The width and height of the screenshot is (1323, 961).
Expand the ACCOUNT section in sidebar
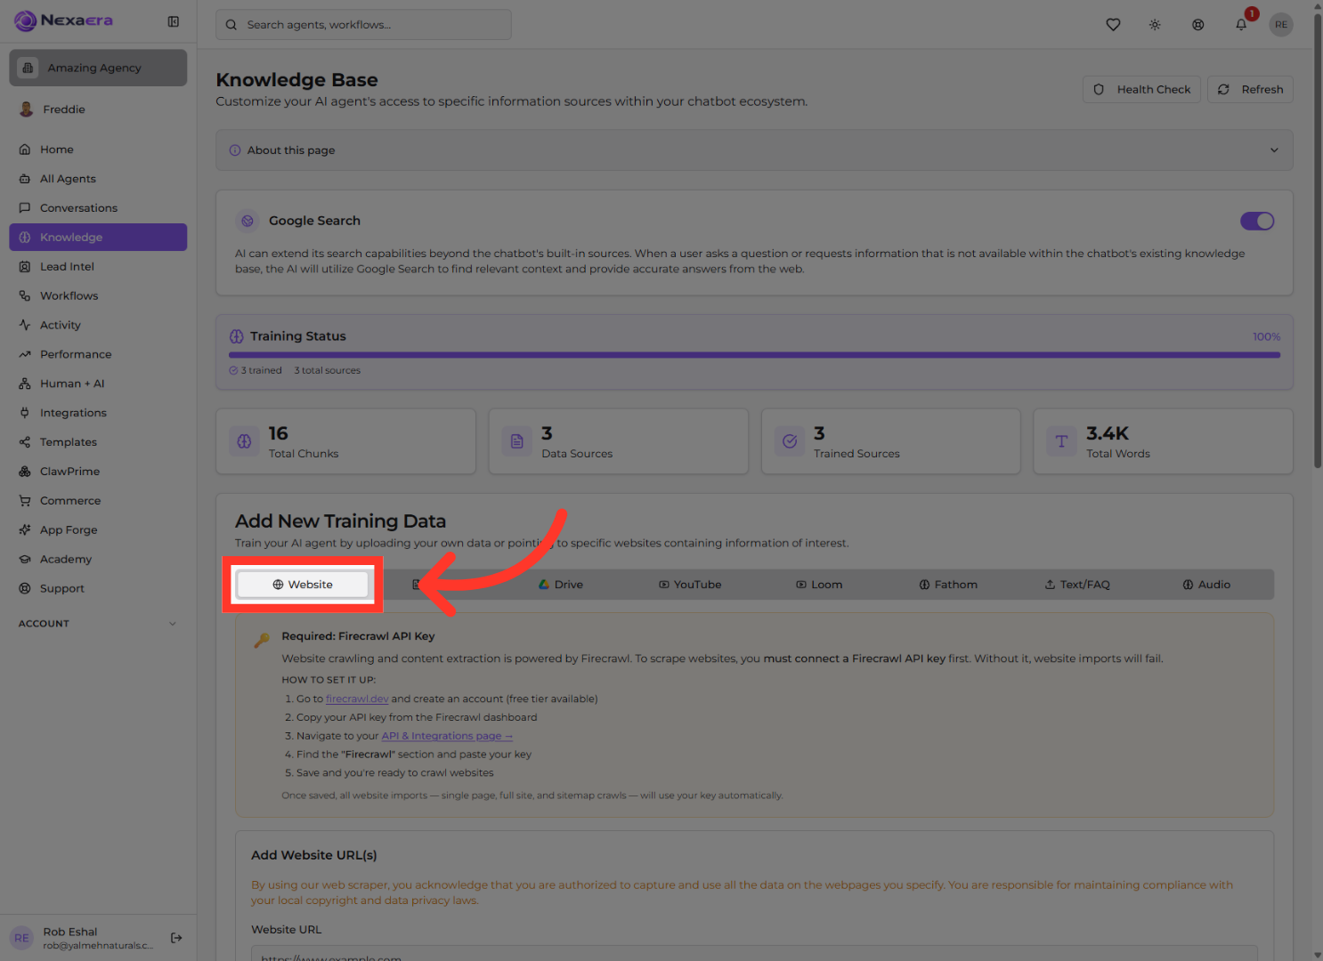(x=98, y=624)
